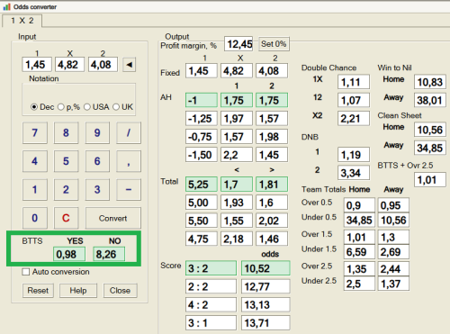The image size is (450, 334).
Task: Tap the comma key on keypad
Action: coord(129,161)
